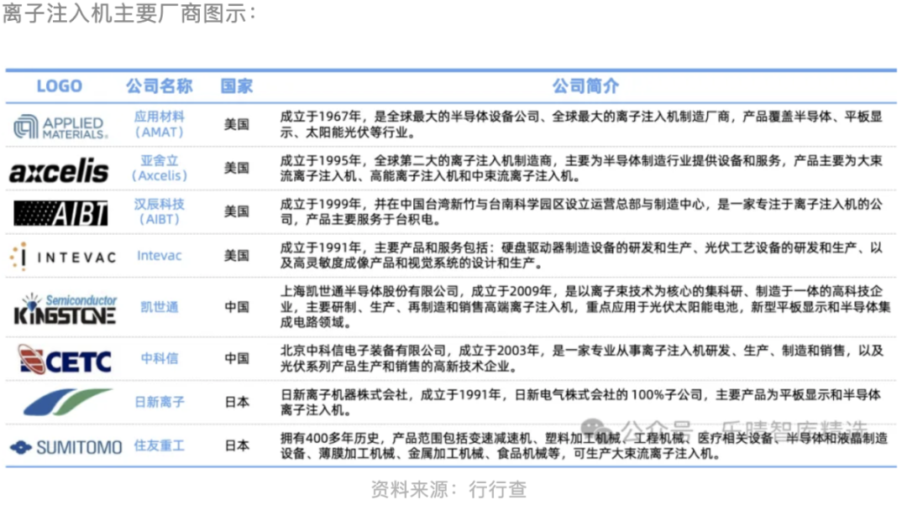Click 中国 in the 凯世通 row

click(x=237, y=307)
